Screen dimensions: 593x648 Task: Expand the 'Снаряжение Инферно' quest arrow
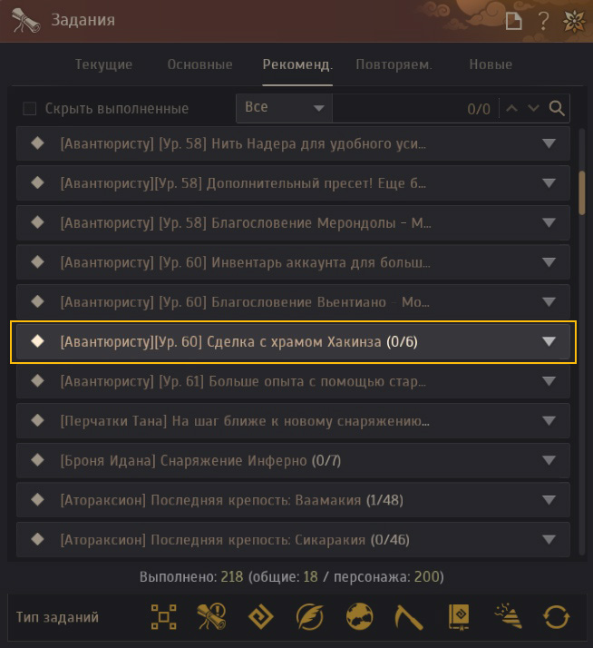coord(548,461)
